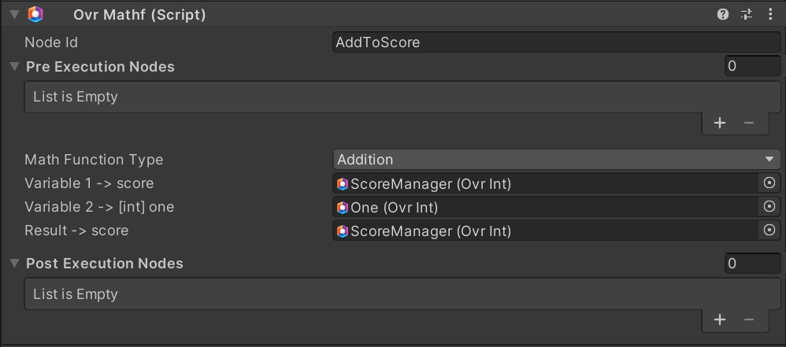
Task: Click the Post Execution Nodes size field
Action: click(x=752, y=264)
